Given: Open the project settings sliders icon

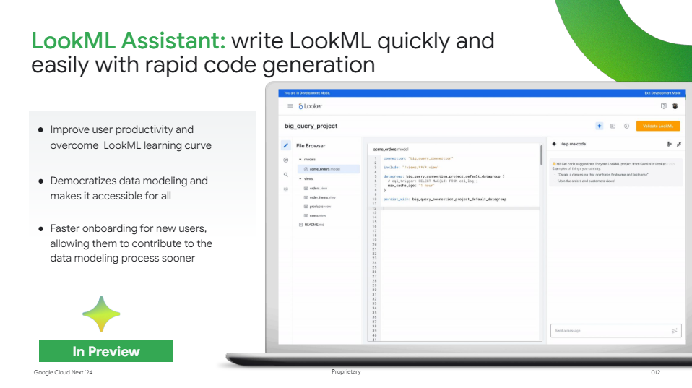Looking at the screenshot, I should click(285, 189).
